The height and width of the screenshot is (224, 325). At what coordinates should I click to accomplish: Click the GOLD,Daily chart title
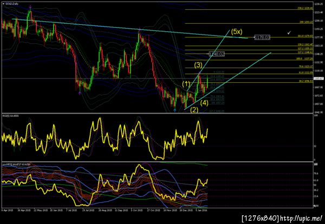[11, 4]
